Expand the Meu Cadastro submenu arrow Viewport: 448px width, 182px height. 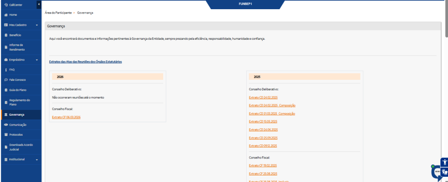click(37, 25)
